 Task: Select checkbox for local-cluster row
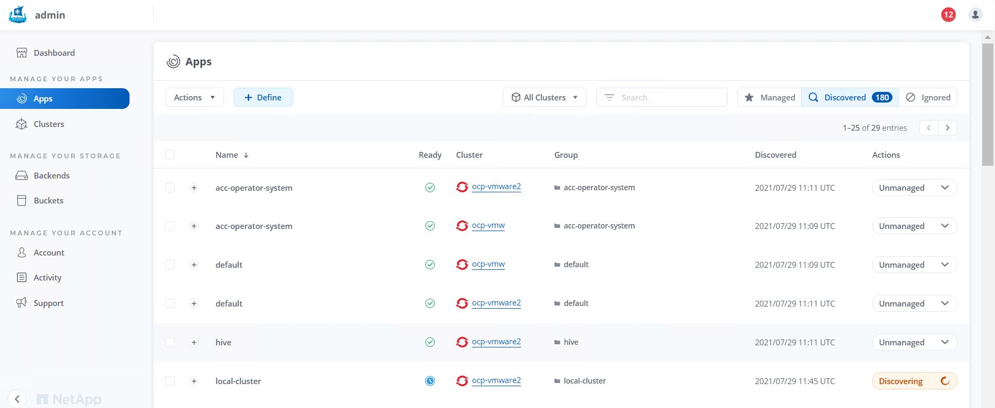[x=170, y=381]
